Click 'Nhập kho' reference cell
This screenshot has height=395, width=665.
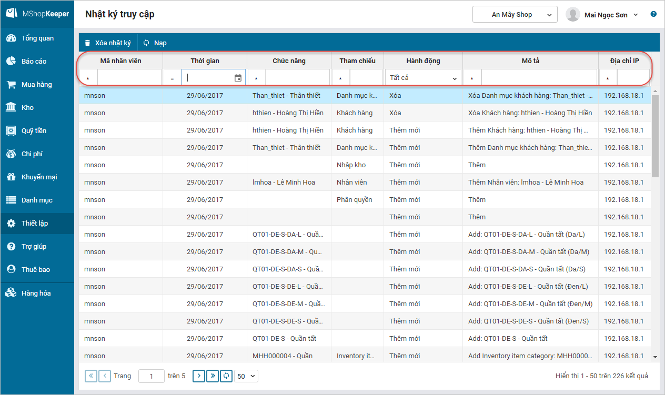click(x=357, y=165)
